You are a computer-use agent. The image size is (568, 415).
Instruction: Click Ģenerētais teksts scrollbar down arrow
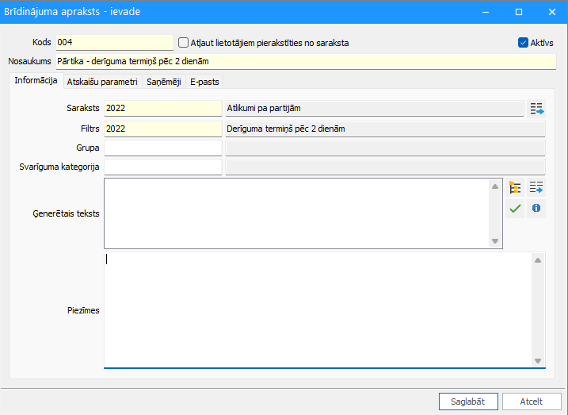coord(495,241)
